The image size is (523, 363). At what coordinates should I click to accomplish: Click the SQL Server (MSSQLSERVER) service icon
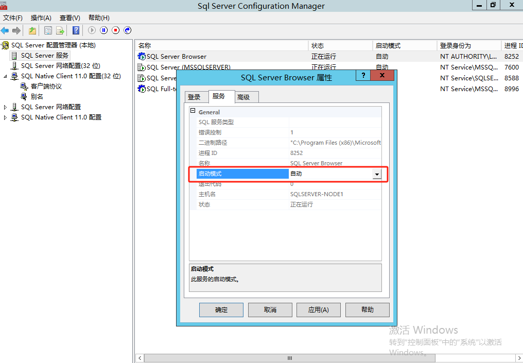pyautogui.click(x=142, y=67)
